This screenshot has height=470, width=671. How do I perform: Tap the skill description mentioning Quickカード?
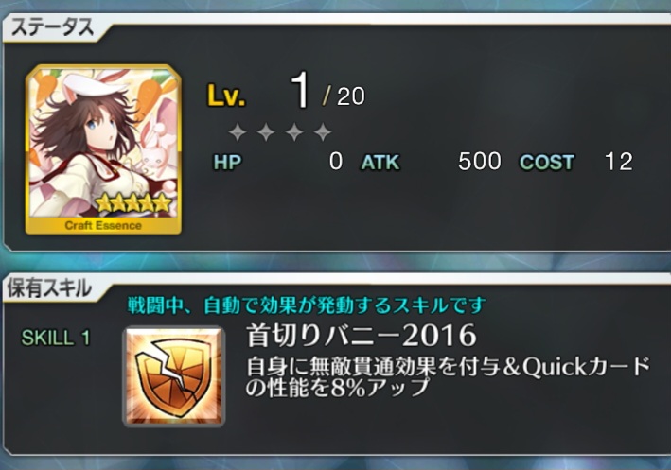click(x=448, y=376)
